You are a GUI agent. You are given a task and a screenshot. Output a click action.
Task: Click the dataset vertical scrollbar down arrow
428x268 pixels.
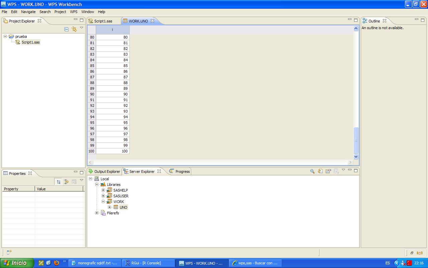(356, 156)
